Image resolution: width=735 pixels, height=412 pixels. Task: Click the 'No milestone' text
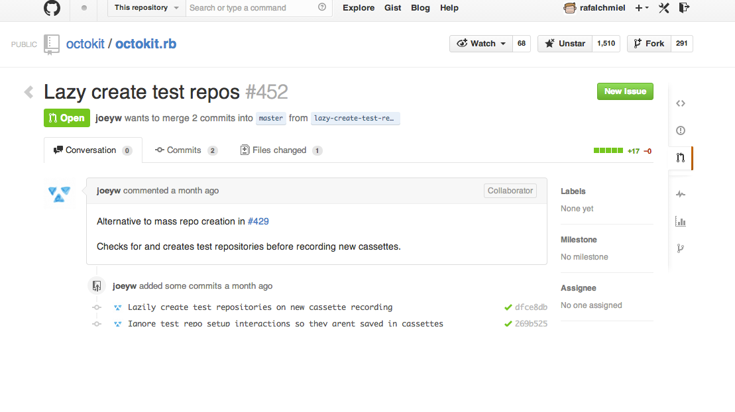click(585, 257)
